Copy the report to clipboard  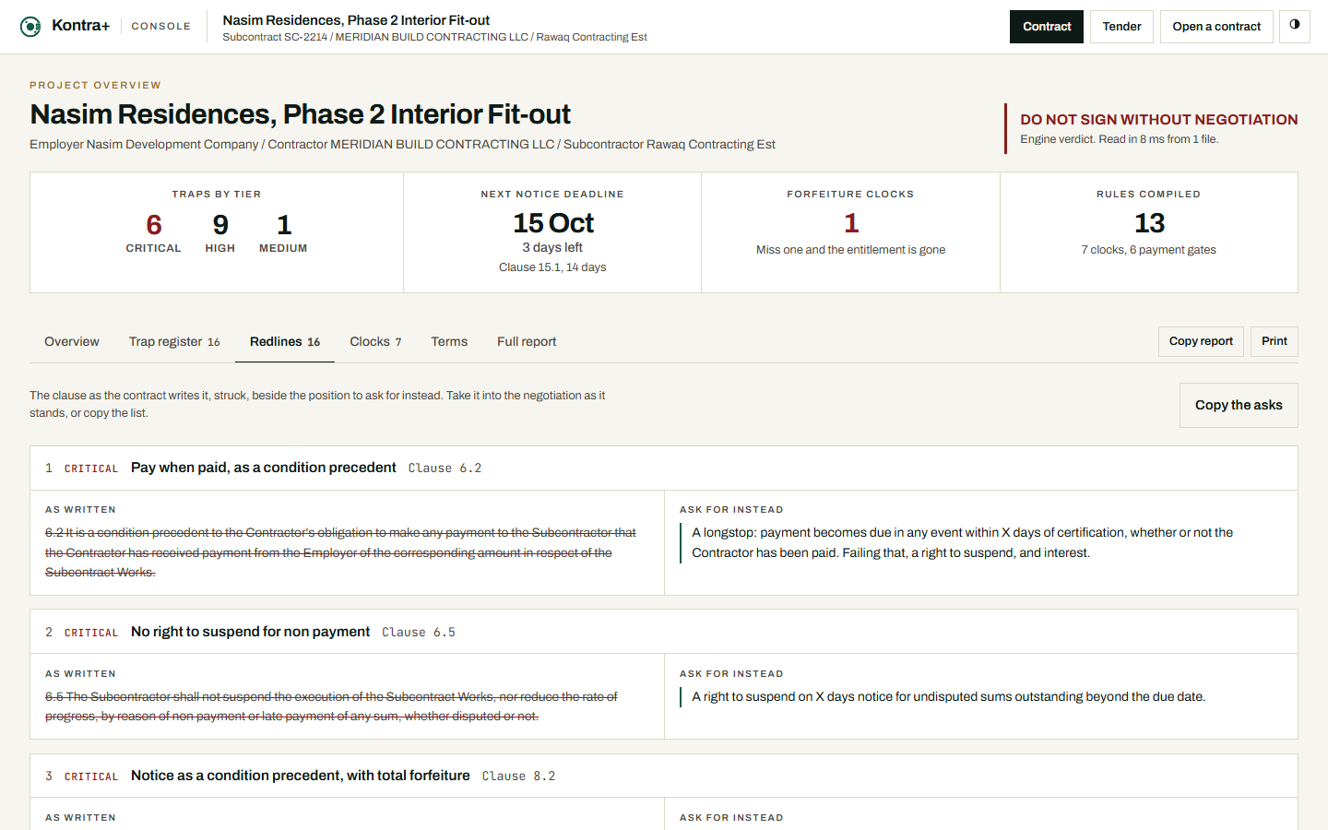1201,341
